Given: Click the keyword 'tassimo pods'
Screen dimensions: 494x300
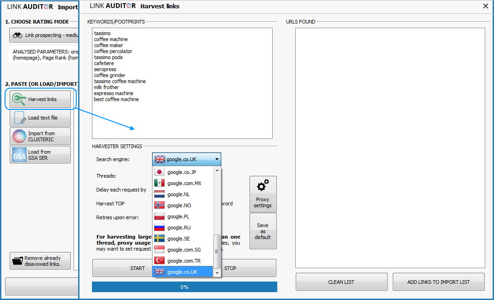Looking at the screenshot, I should coord(108,57).
